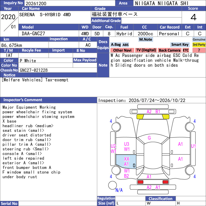Image resolution: width=206 pixels, height=206 pixels.
Task: Click the 3rd Party yellow badge
Action: tap(199, 45)
